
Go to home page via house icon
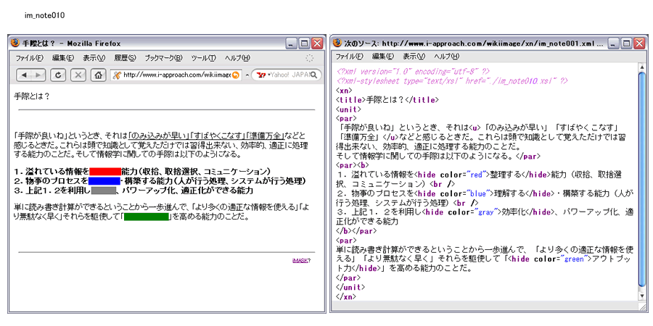pos(97,75)
